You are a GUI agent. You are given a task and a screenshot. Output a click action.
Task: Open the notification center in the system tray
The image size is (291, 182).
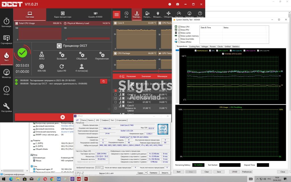click(x=285, y=179)
